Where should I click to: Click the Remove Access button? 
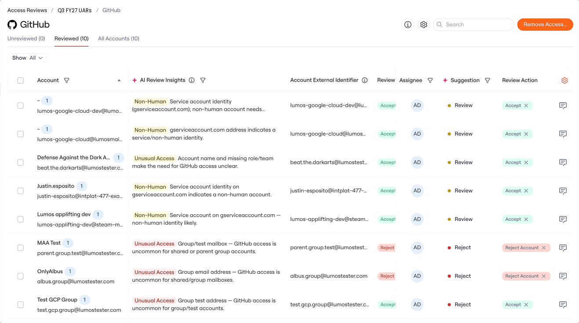pos(545,25)
